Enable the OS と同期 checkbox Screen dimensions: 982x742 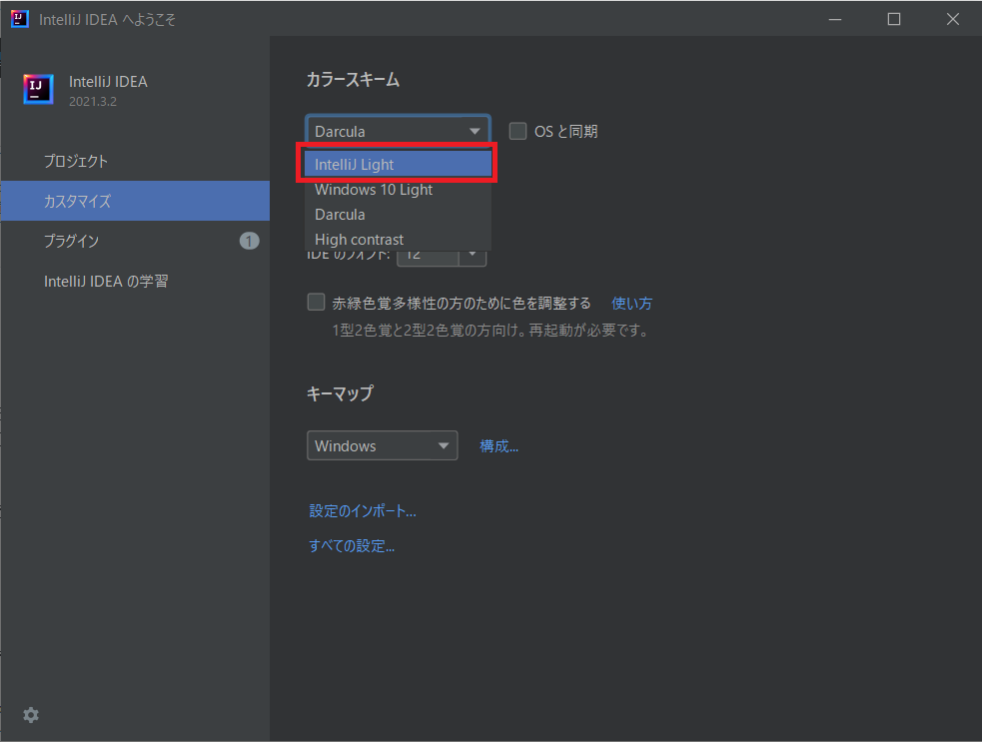pos(517,131)
